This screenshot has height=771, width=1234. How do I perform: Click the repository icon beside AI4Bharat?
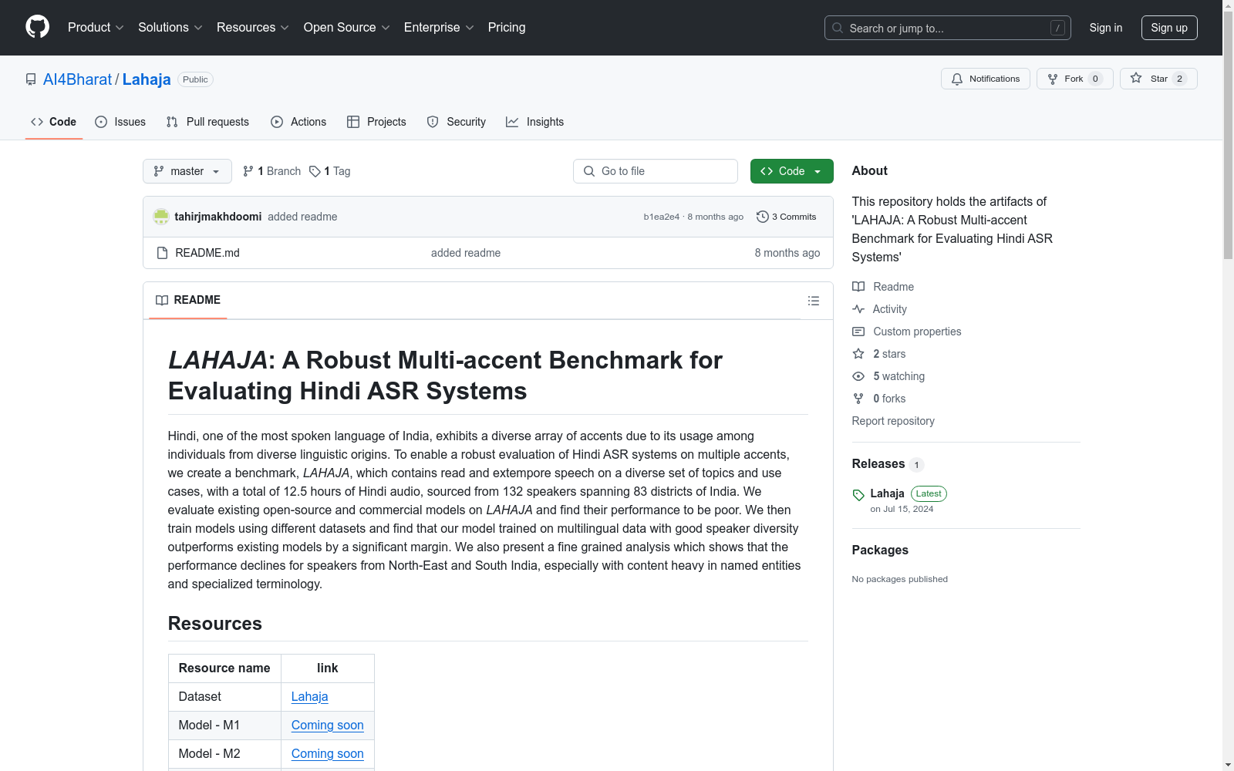(x=31, y=79)
